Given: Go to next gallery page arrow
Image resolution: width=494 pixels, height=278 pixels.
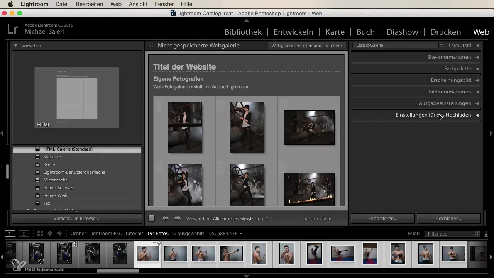Looking at the screenshot, I should pyautogui.click(x=178, y=219).
